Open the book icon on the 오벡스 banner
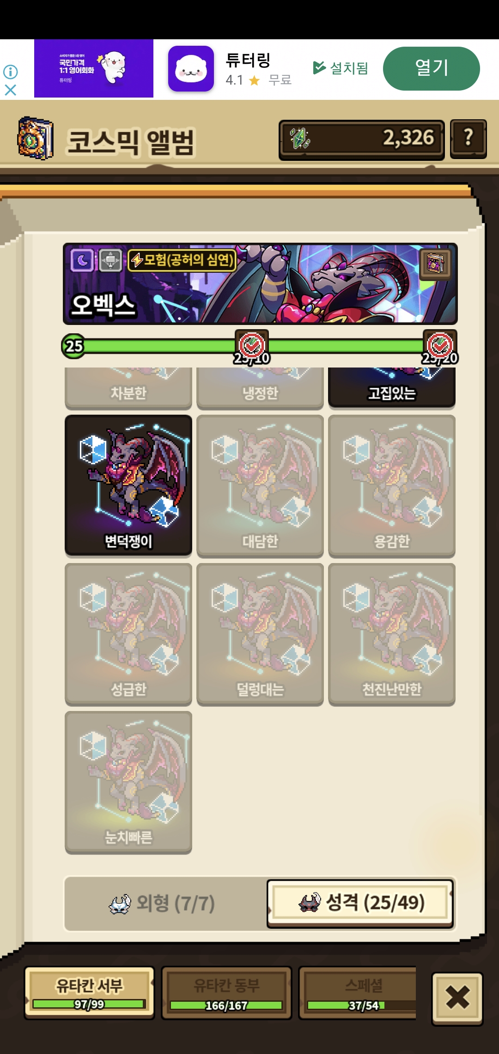499x1054 pixels. coord(435,264)
